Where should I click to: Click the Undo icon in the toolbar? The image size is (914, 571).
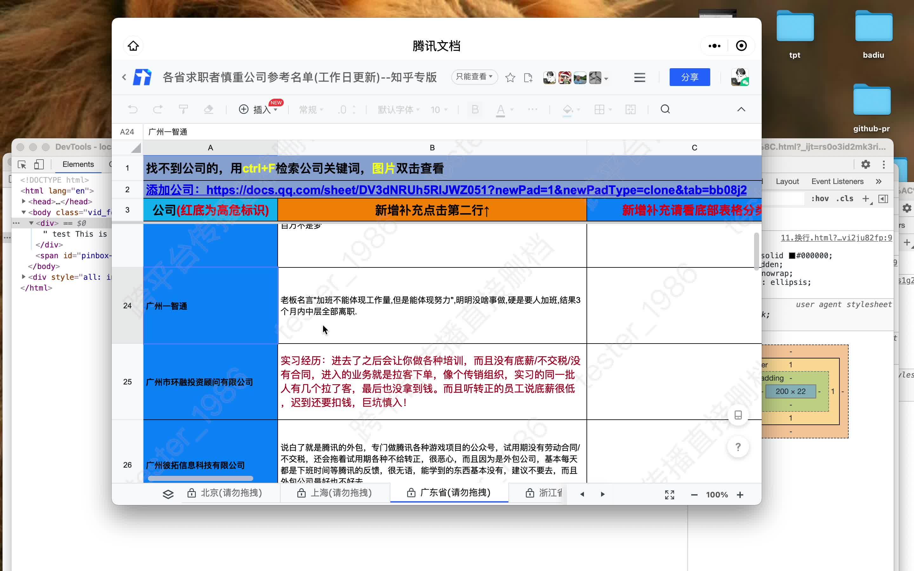pyautogui.click(x=132, y=109)
